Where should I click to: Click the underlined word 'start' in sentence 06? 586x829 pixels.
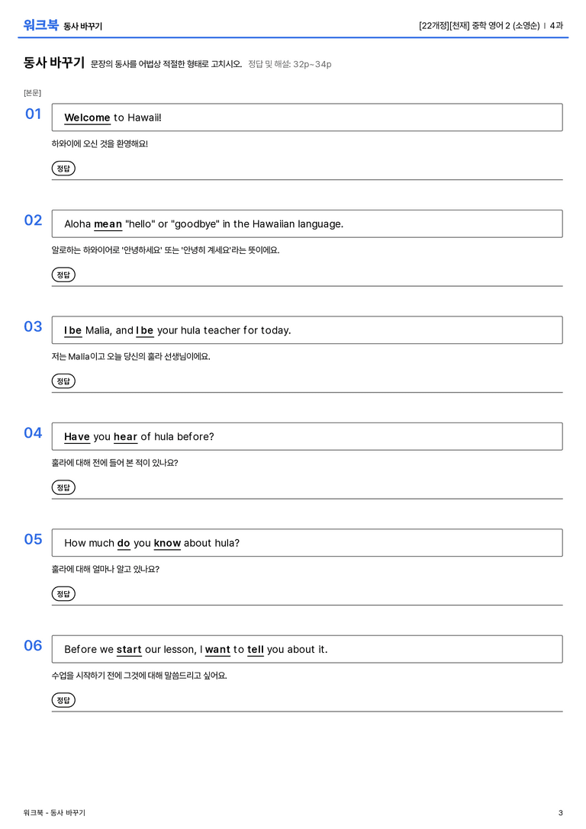pyautogui.click(x=129, y=649)
